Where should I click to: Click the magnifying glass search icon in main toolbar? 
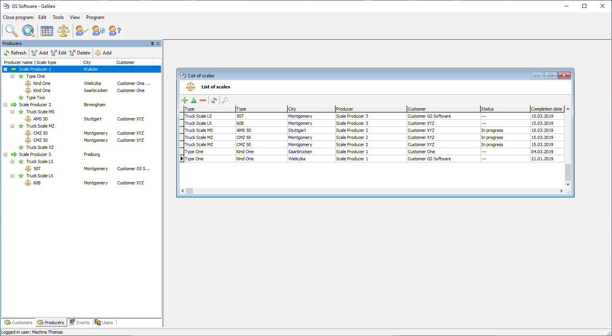(x=11, y=30)
